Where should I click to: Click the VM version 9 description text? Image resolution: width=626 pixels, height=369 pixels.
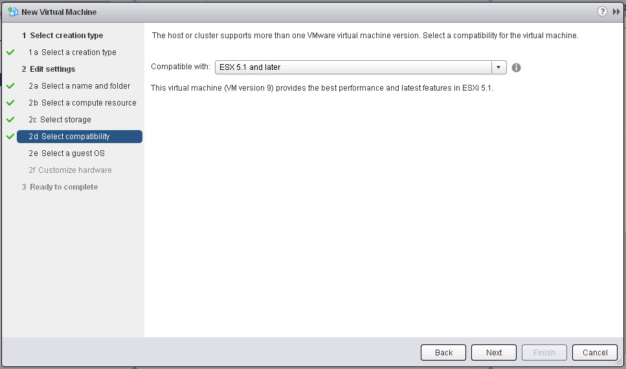pyautogui.click(x=322, y=88)
